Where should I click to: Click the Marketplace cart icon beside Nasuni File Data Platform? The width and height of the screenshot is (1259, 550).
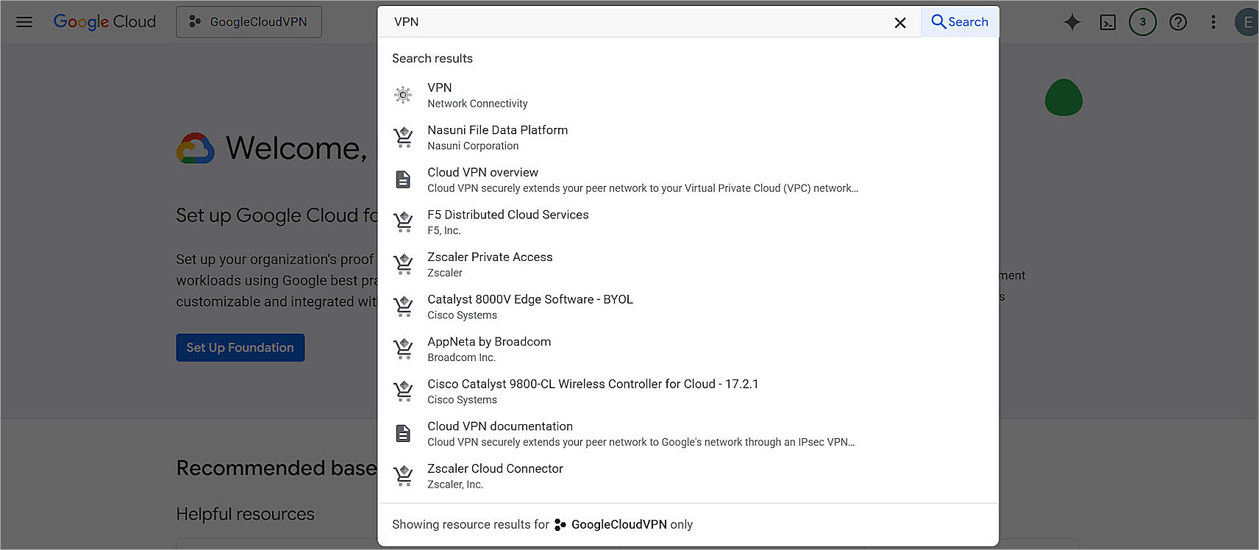[403, 137]
